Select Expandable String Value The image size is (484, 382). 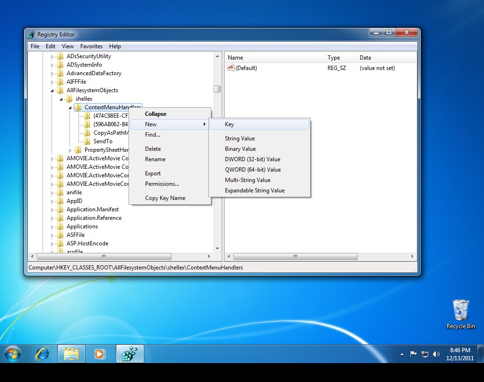pyautogui.click(x=259, y=191)
